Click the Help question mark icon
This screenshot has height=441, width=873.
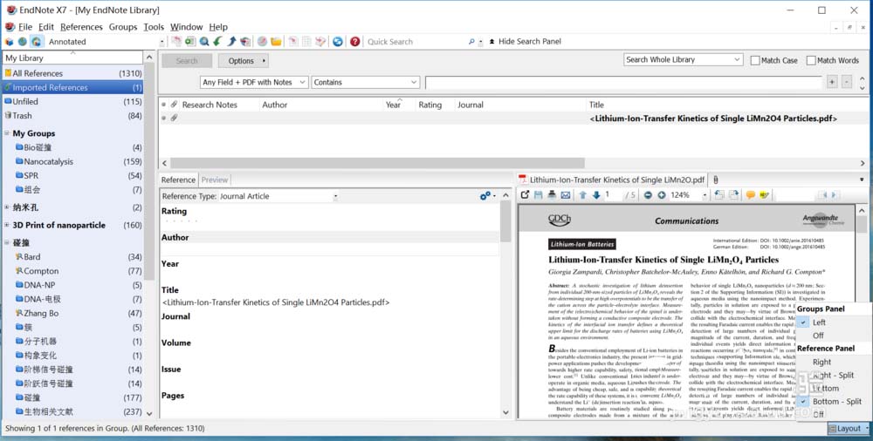click(x=354, y=41)
